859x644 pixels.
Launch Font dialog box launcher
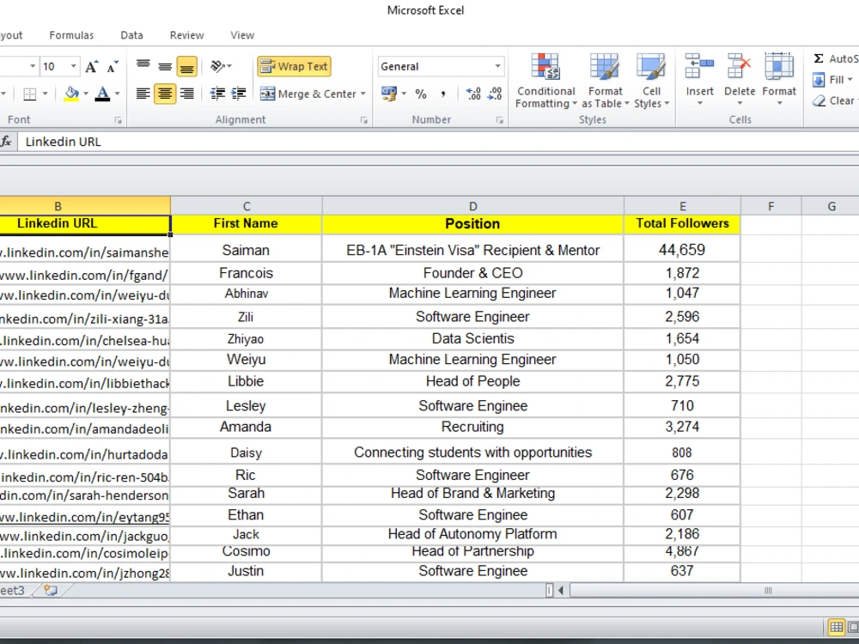click(x=118, y=120)
